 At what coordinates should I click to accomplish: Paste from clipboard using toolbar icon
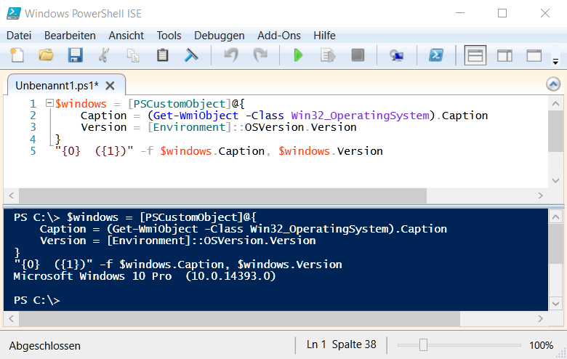(163, 55)
